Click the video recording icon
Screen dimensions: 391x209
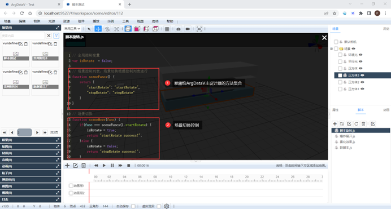pyautogui.click(x=188, y=29)
